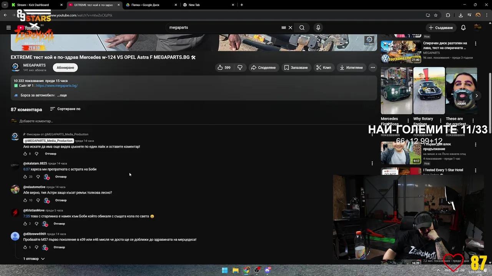
Task: Open options menu for the @skalatam.8825 comment
Action: pos(372,163)
